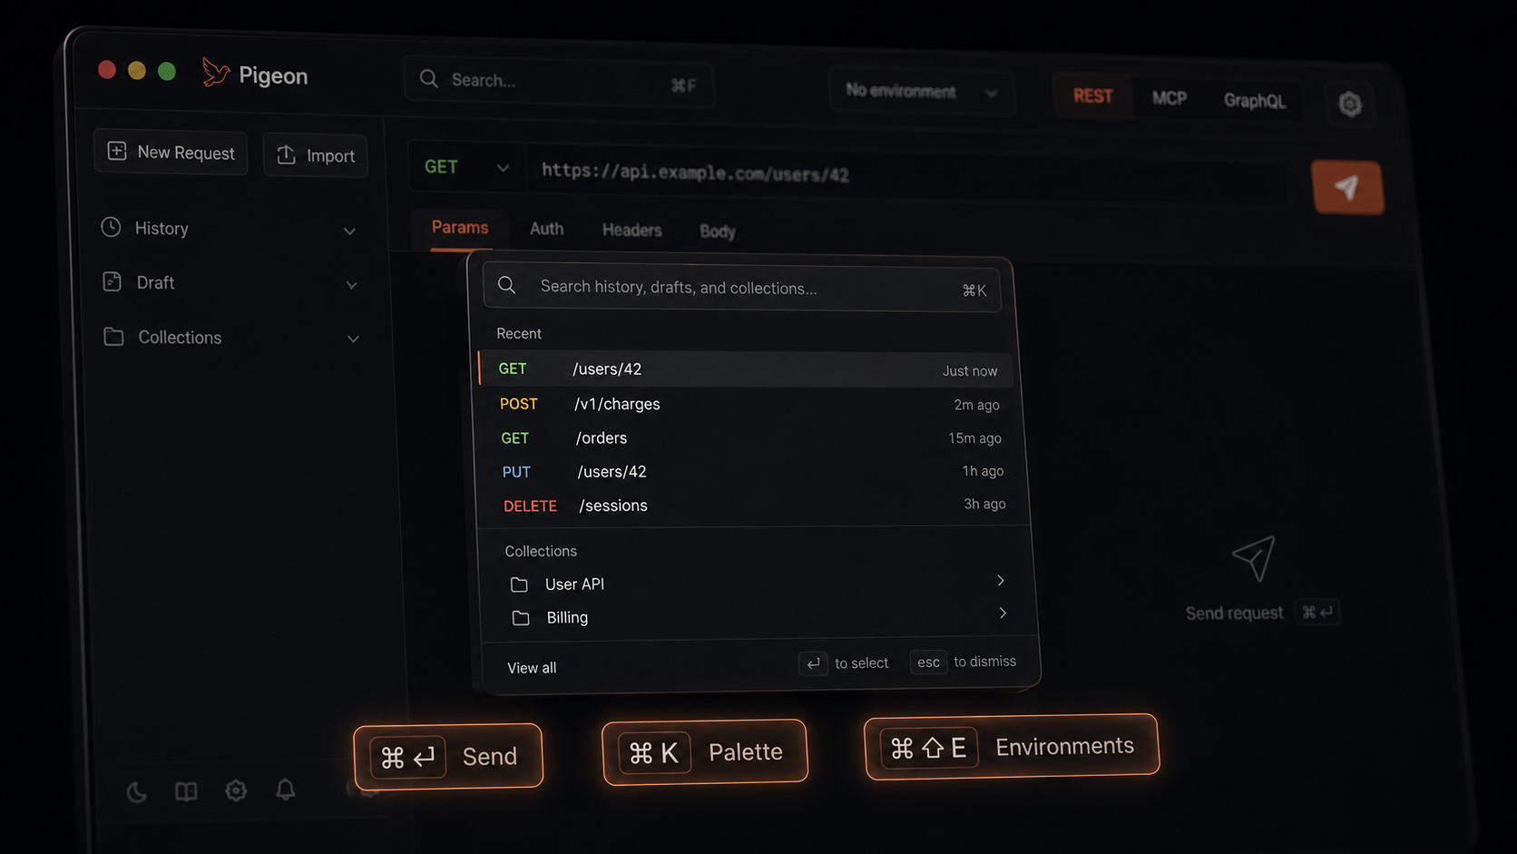Click the Collections sidebar label
The height and width of the screenshot is (854, 1517).
(180, 338)
